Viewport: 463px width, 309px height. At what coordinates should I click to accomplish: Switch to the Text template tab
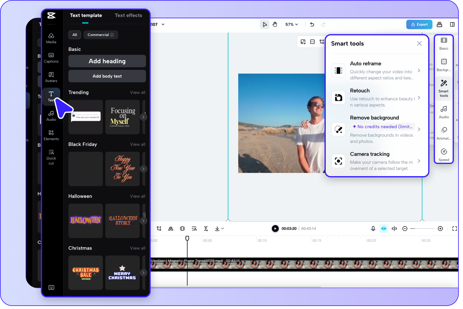[86, 15]
